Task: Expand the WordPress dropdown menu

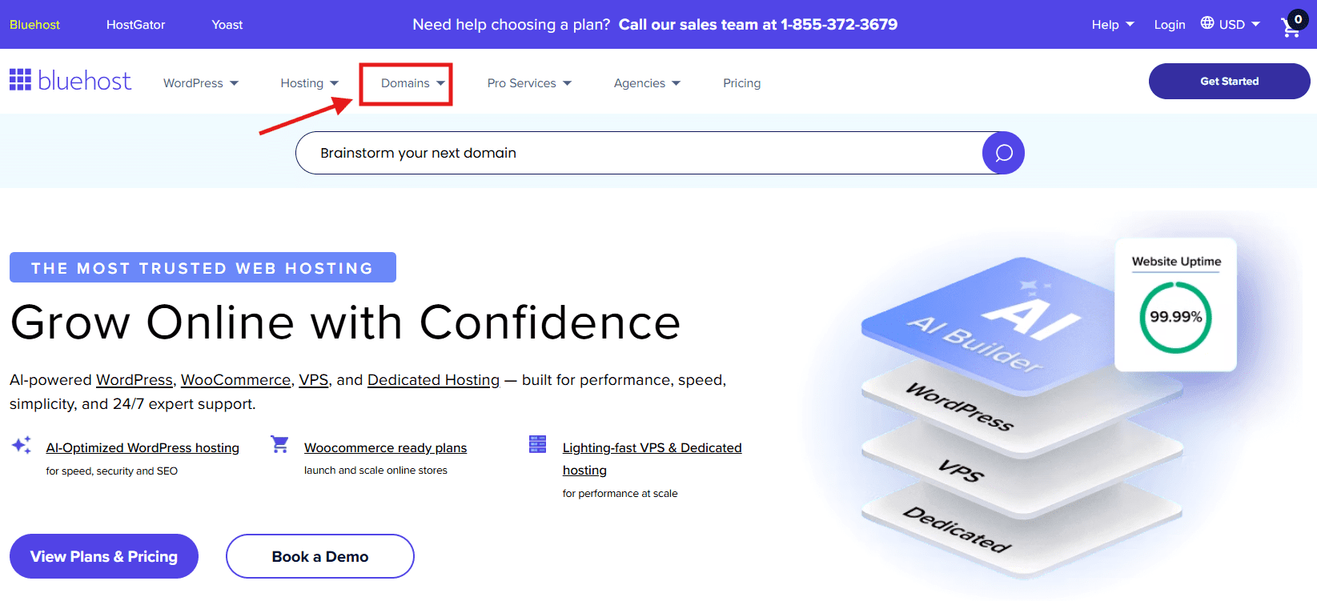Action: (x=201, y=83)
